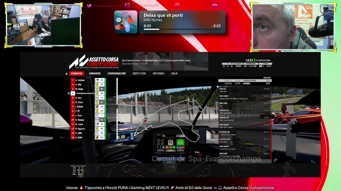Open the Instagram icon in stream header
This screenshot has width=341, height=191.
[x=177, y=6]
